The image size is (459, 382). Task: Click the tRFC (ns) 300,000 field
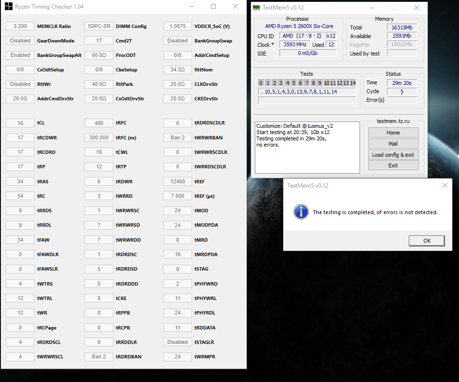(x=99, y=137)
